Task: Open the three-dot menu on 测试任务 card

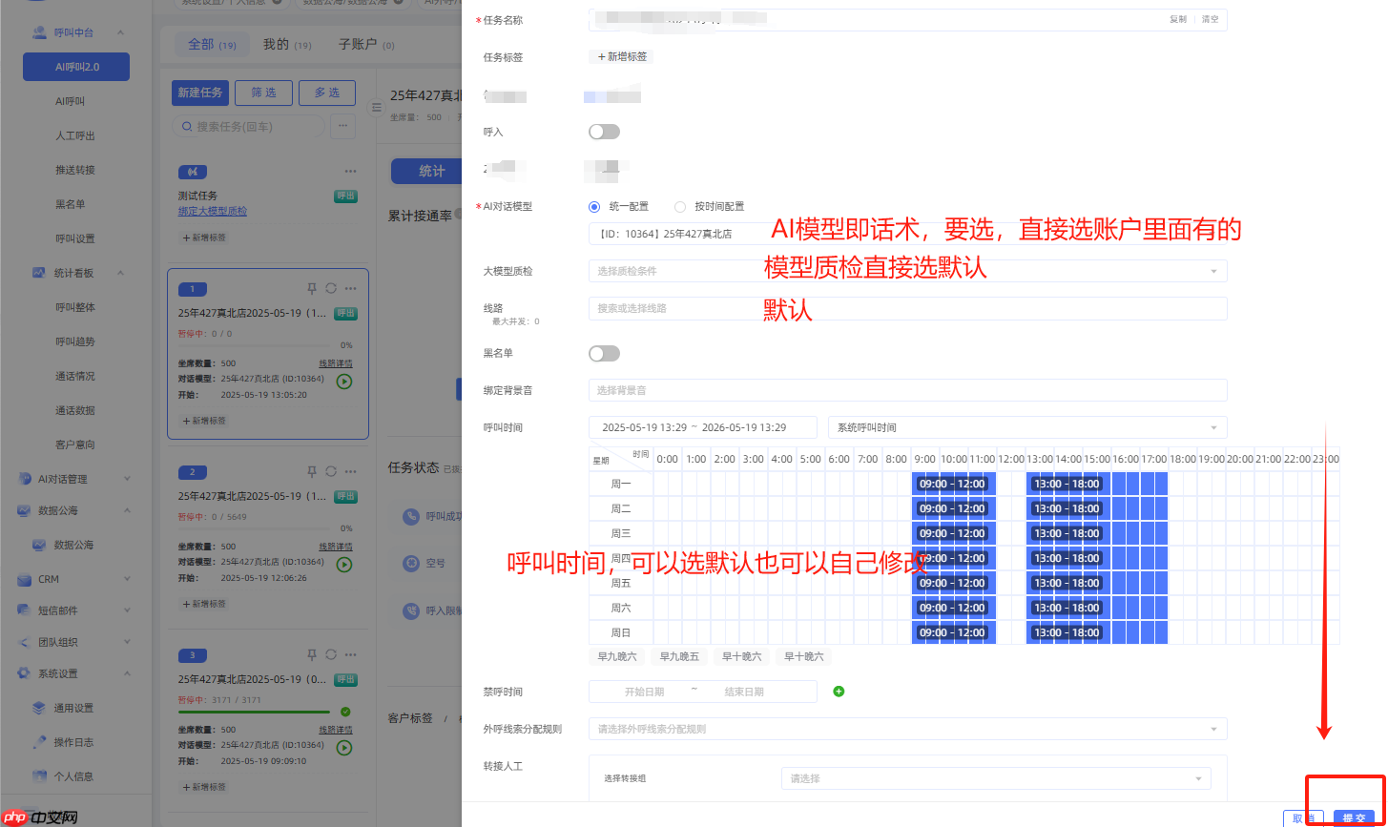Action: [350, 171]
